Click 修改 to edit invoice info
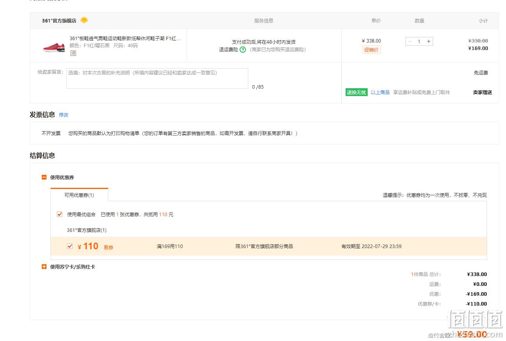Screen dimensions: 506x341 (63, 115)
